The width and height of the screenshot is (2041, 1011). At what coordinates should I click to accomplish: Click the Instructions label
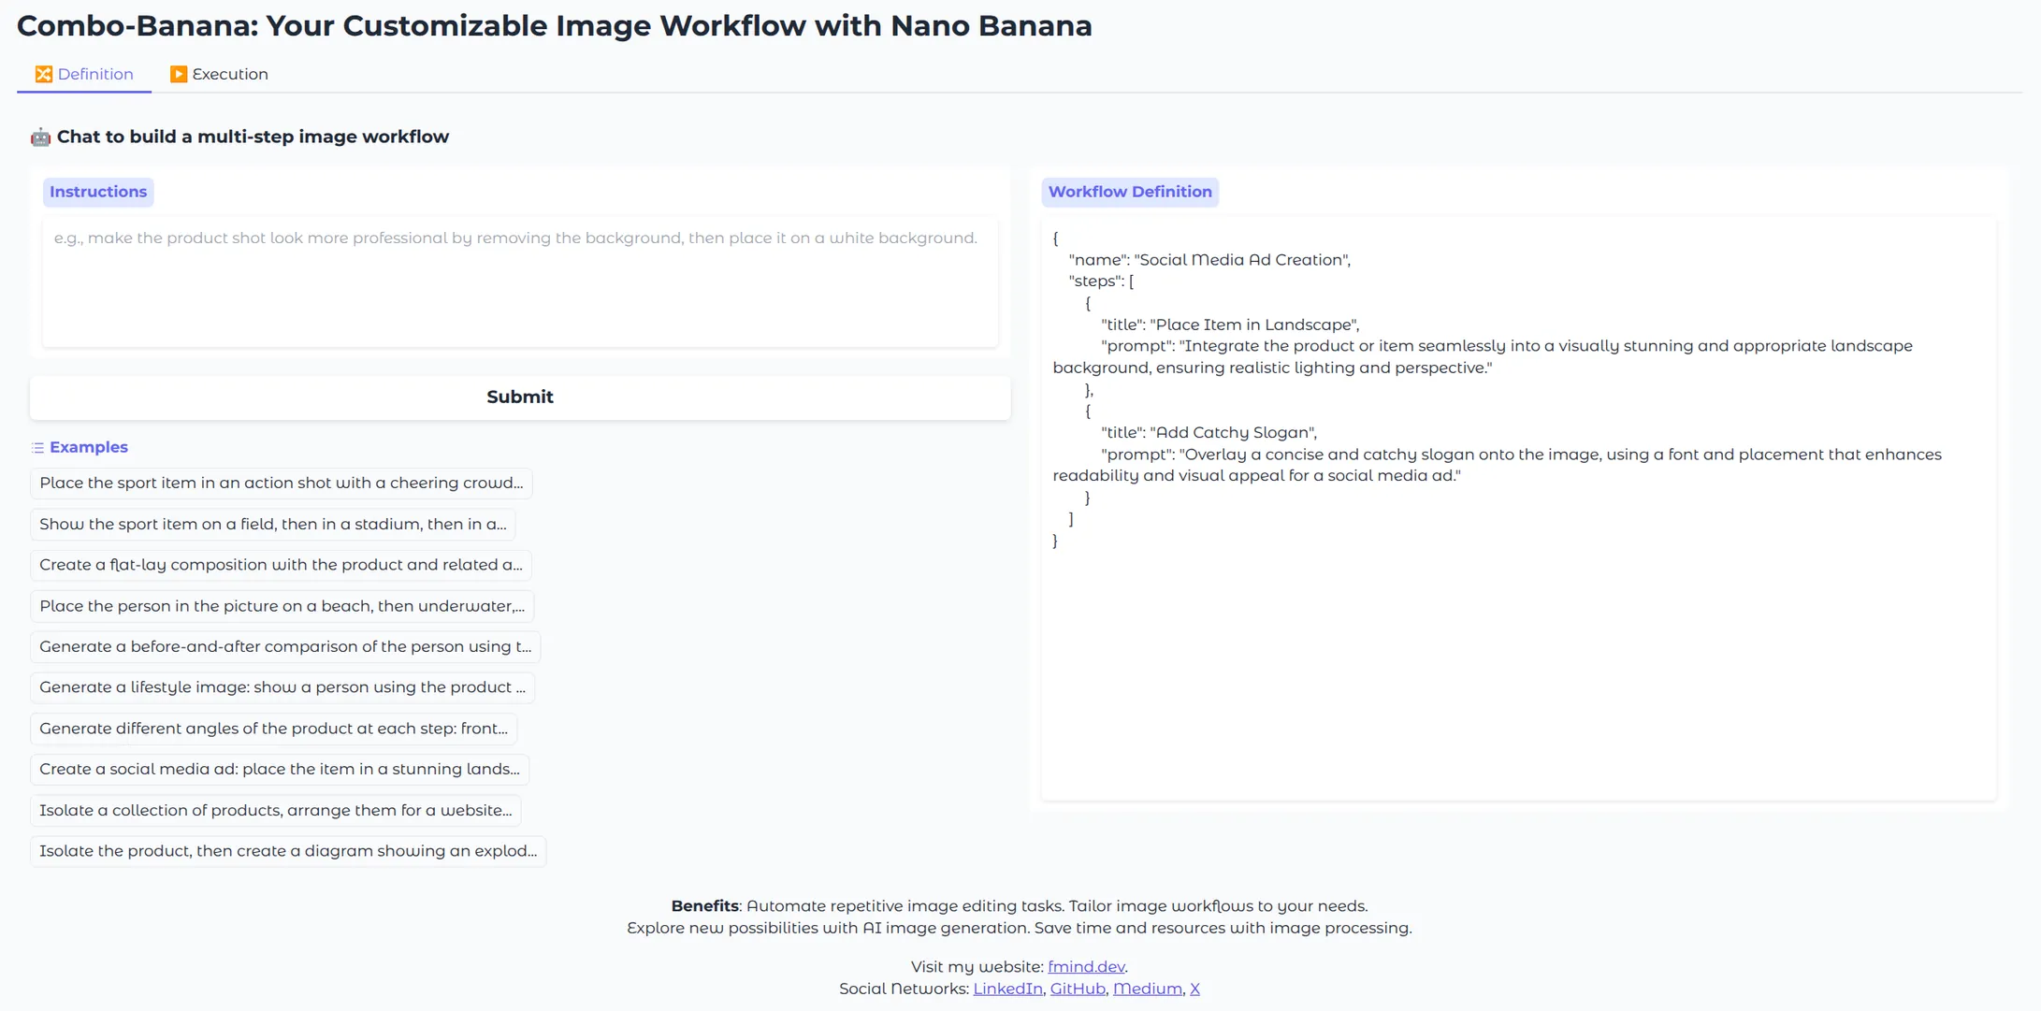coord(98,192)
